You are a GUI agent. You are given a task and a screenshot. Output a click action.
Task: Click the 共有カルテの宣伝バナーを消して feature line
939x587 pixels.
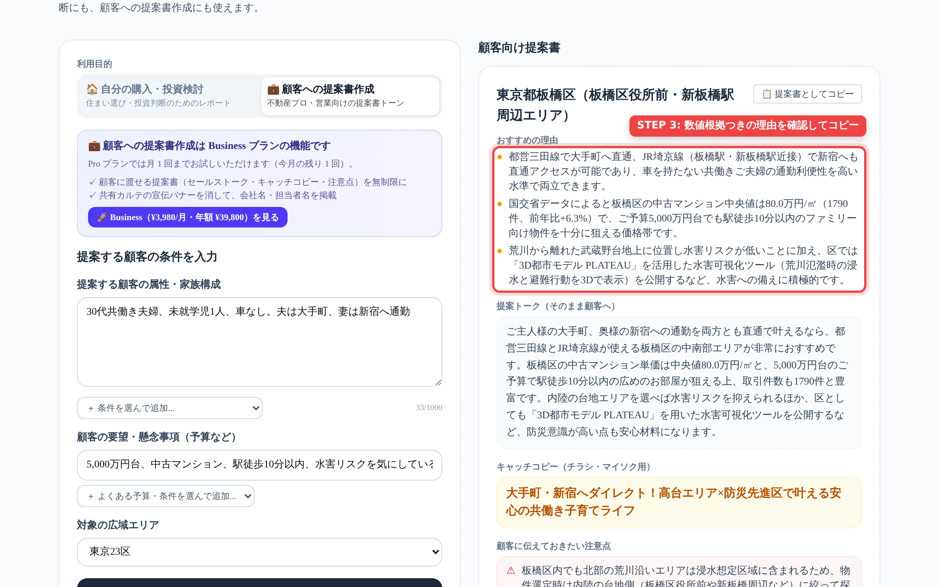tap(213, 195)
